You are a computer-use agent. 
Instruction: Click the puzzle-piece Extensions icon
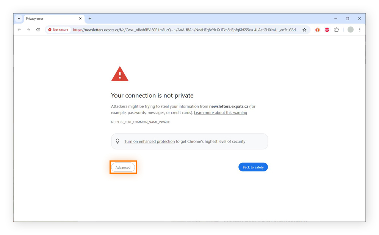coord(337,30)
